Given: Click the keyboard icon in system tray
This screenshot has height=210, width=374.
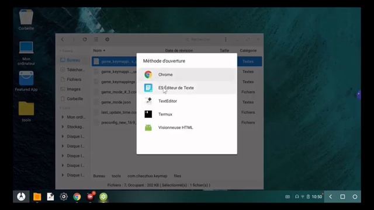Looking at the screenshot, I should click(x=288, y=197).
